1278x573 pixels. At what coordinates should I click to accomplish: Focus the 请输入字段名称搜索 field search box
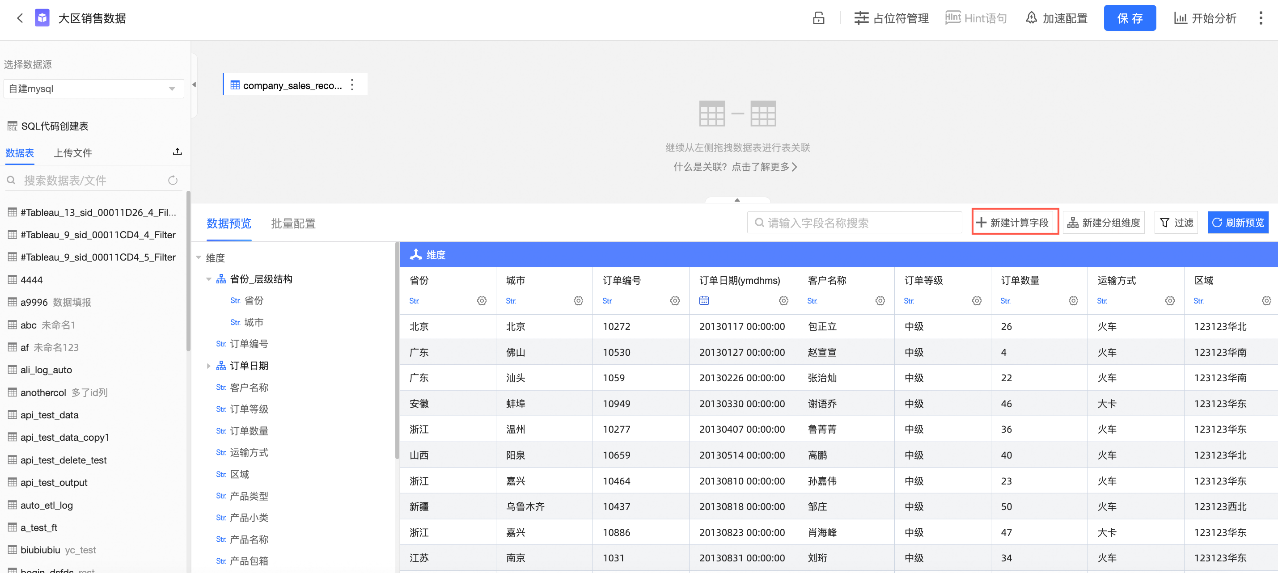click(x=855, y=223)
